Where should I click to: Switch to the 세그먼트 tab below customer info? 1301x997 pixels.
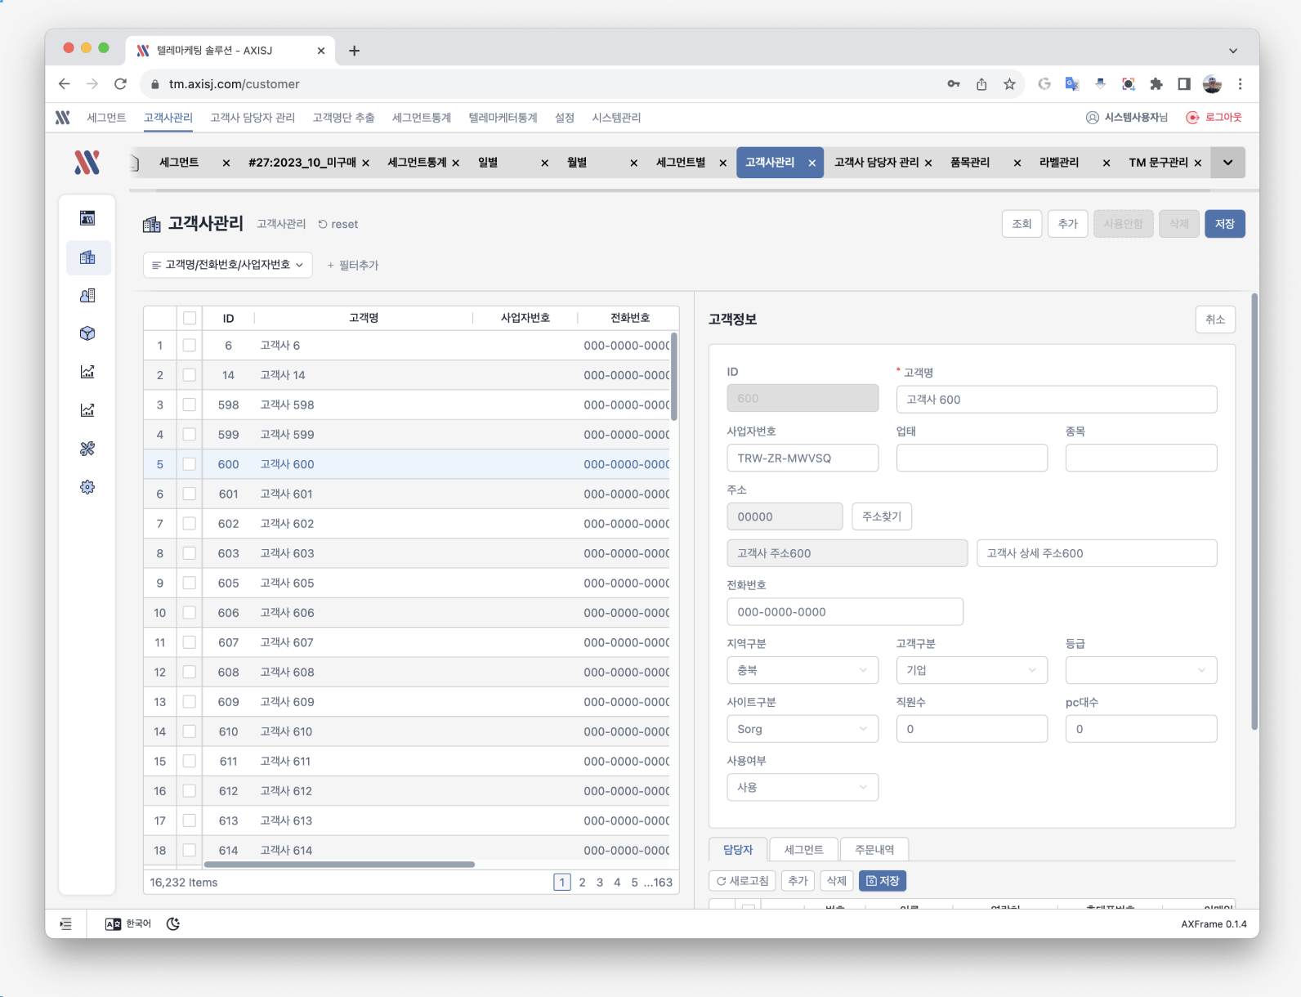[804, 850]
